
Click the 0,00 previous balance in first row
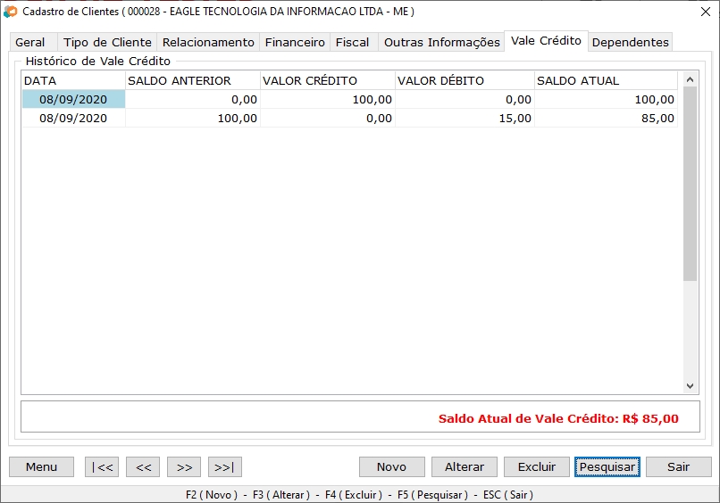pos(193,99)
